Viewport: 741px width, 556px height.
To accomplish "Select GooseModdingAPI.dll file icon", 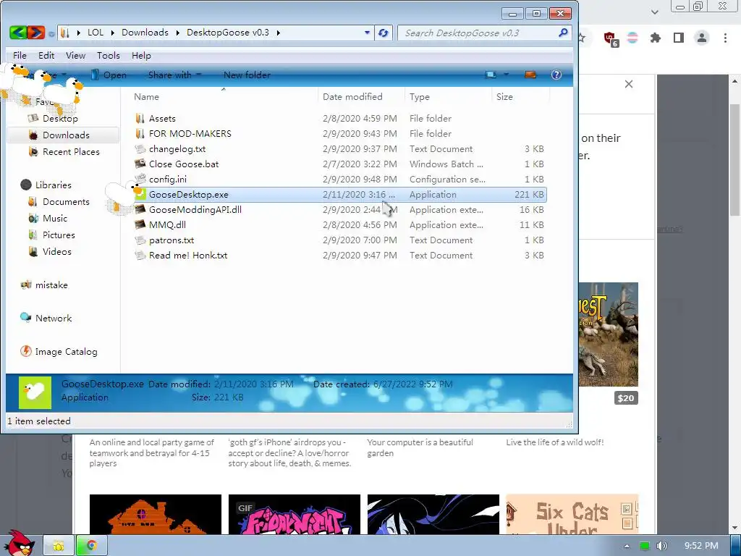I will 140,209.
